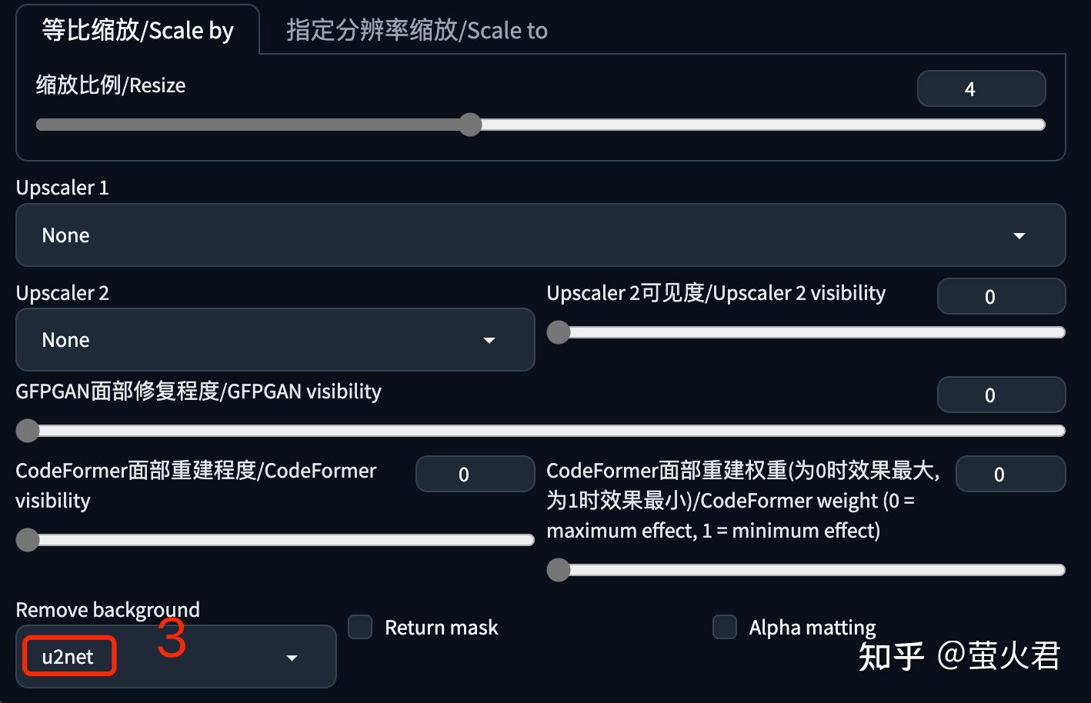
Task: Click the Upscaler 2 visibility slider handle
Action: coord(559,332)
